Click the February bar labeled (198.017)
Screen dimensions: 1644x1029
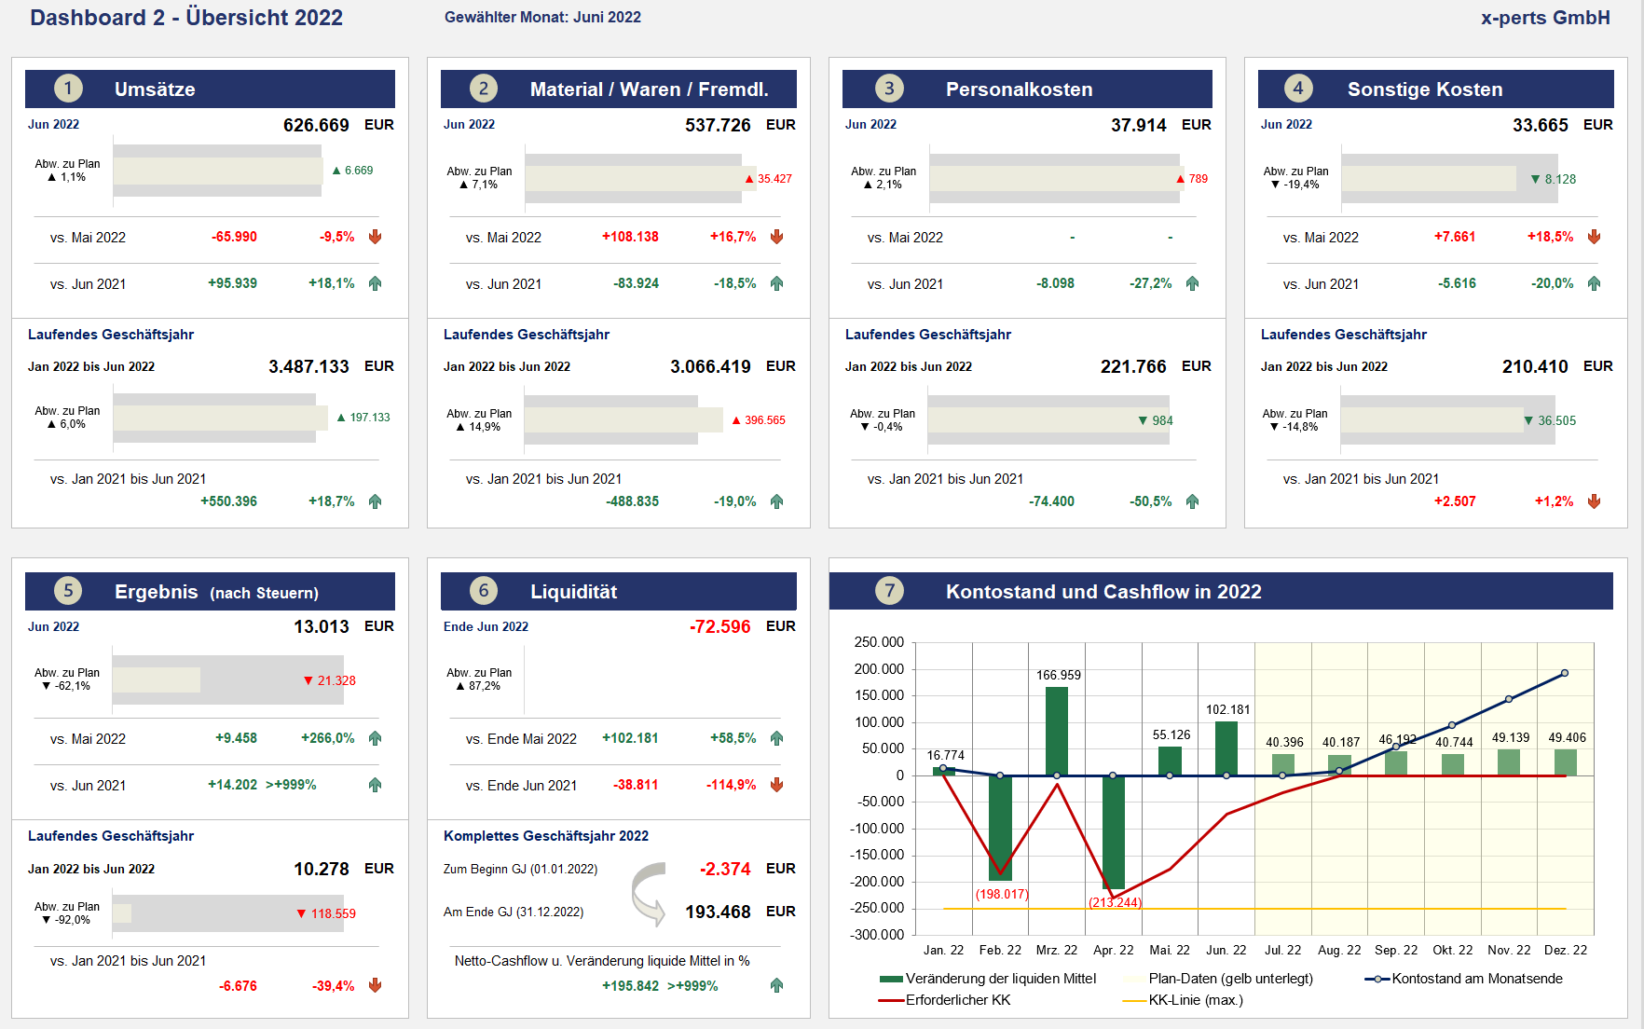(x=1000, y=828)
